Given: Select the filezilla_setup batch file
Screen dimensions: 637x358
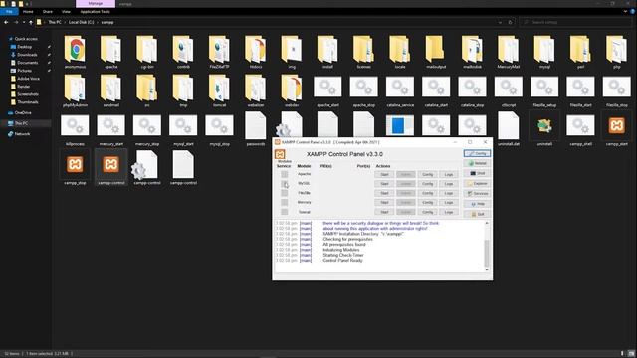Looking at the screenshot, I should [544, 90].
